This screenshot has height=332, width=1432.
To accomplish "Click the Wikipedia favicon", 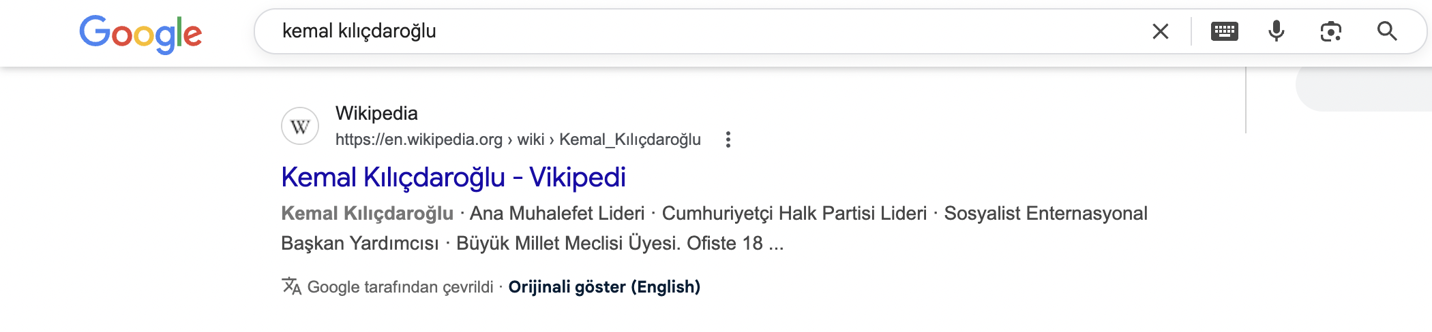I will [300, 126].
